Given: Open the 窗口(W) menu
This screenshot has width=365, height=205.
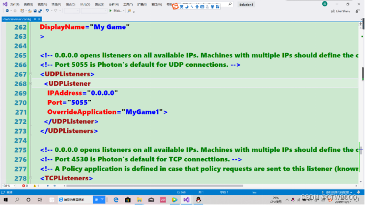Looking at the screenshot, I should [156, 4].
